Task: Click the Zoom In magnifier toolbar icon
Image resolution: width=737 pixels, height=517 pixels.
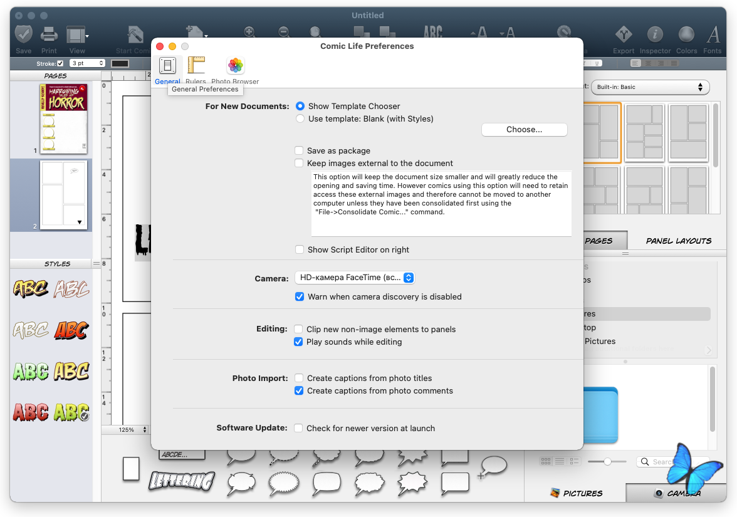Action: (249, 32)
